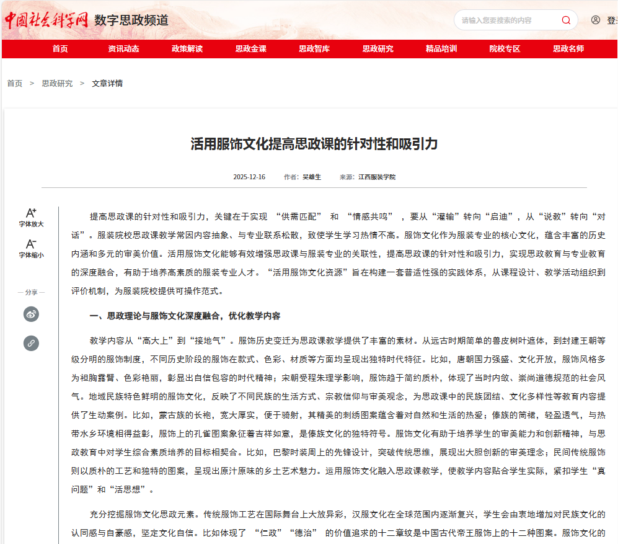
Task: Open 精品培训 navigation item
Action: click(441, 49)
